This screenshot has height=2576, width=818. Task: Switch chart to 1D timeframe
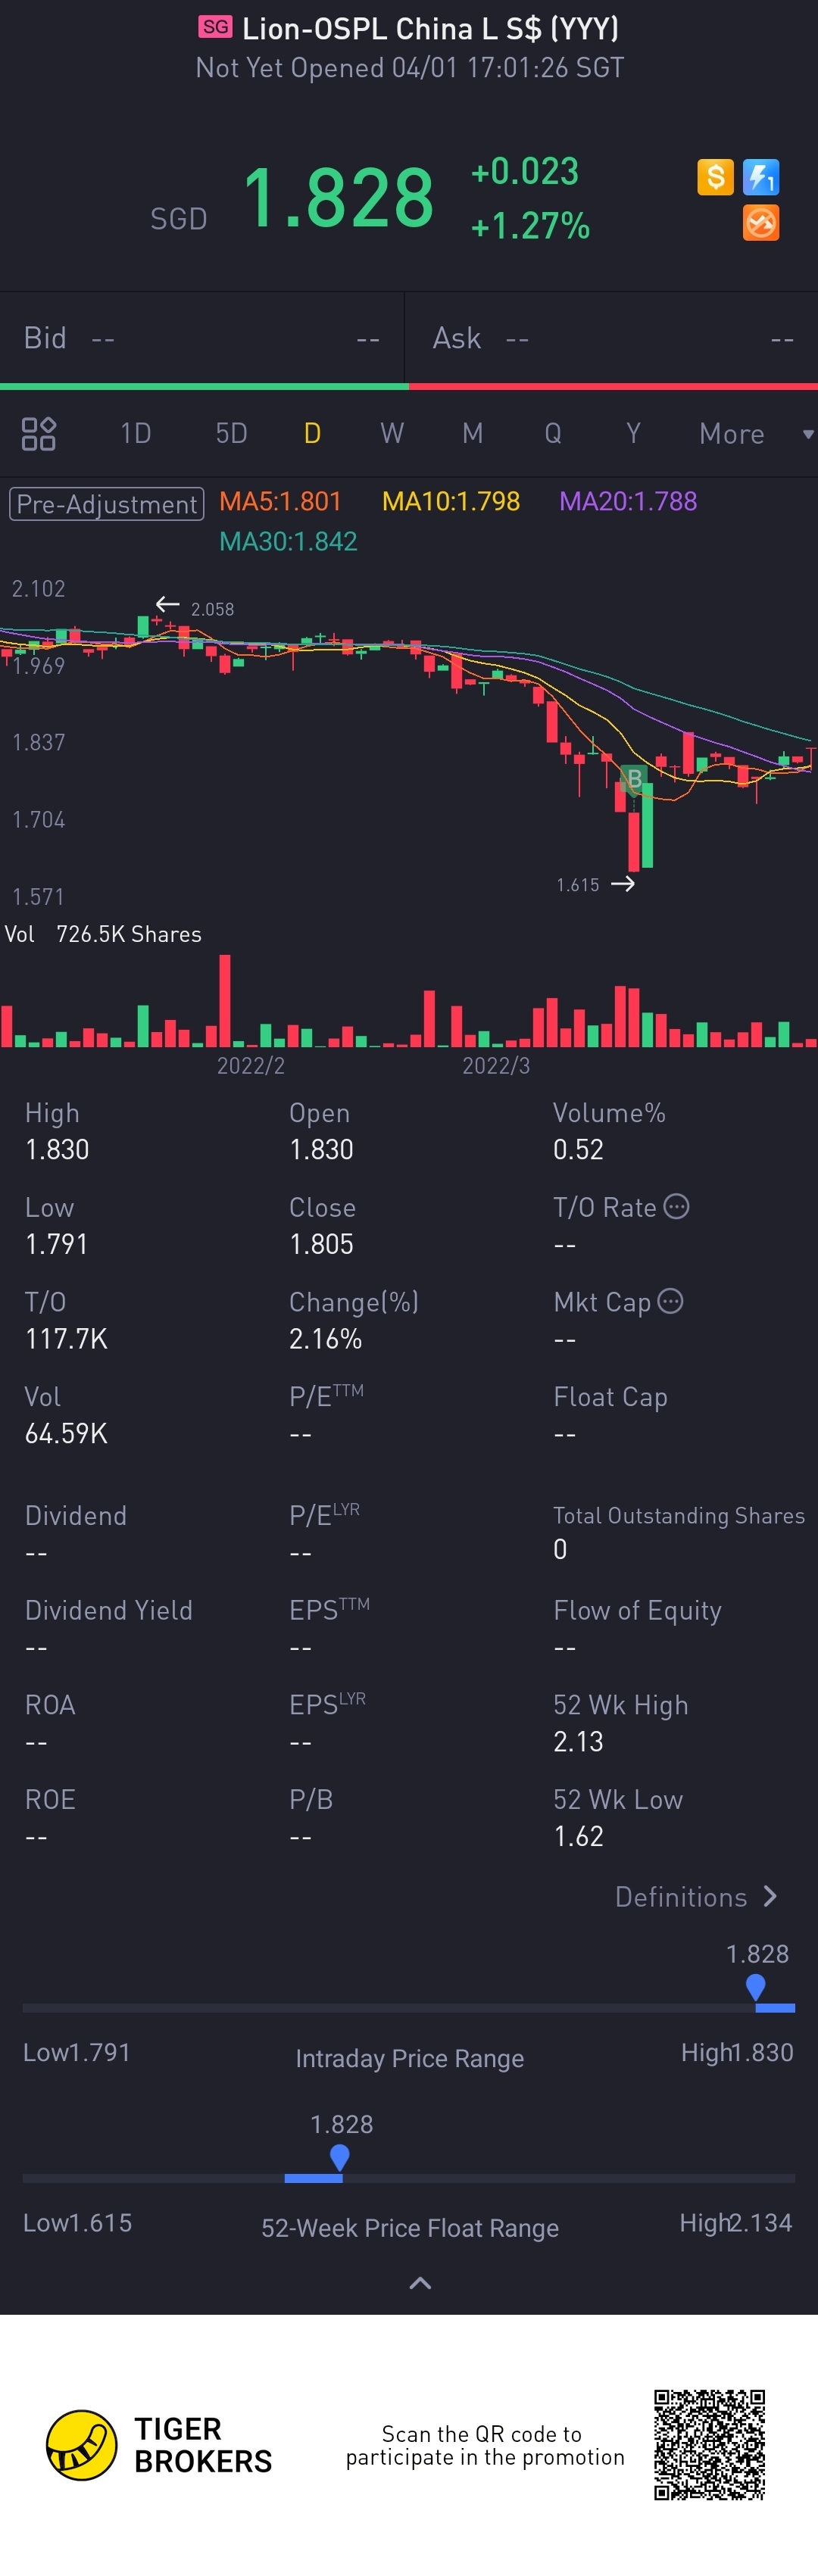(x=136, y=434)
